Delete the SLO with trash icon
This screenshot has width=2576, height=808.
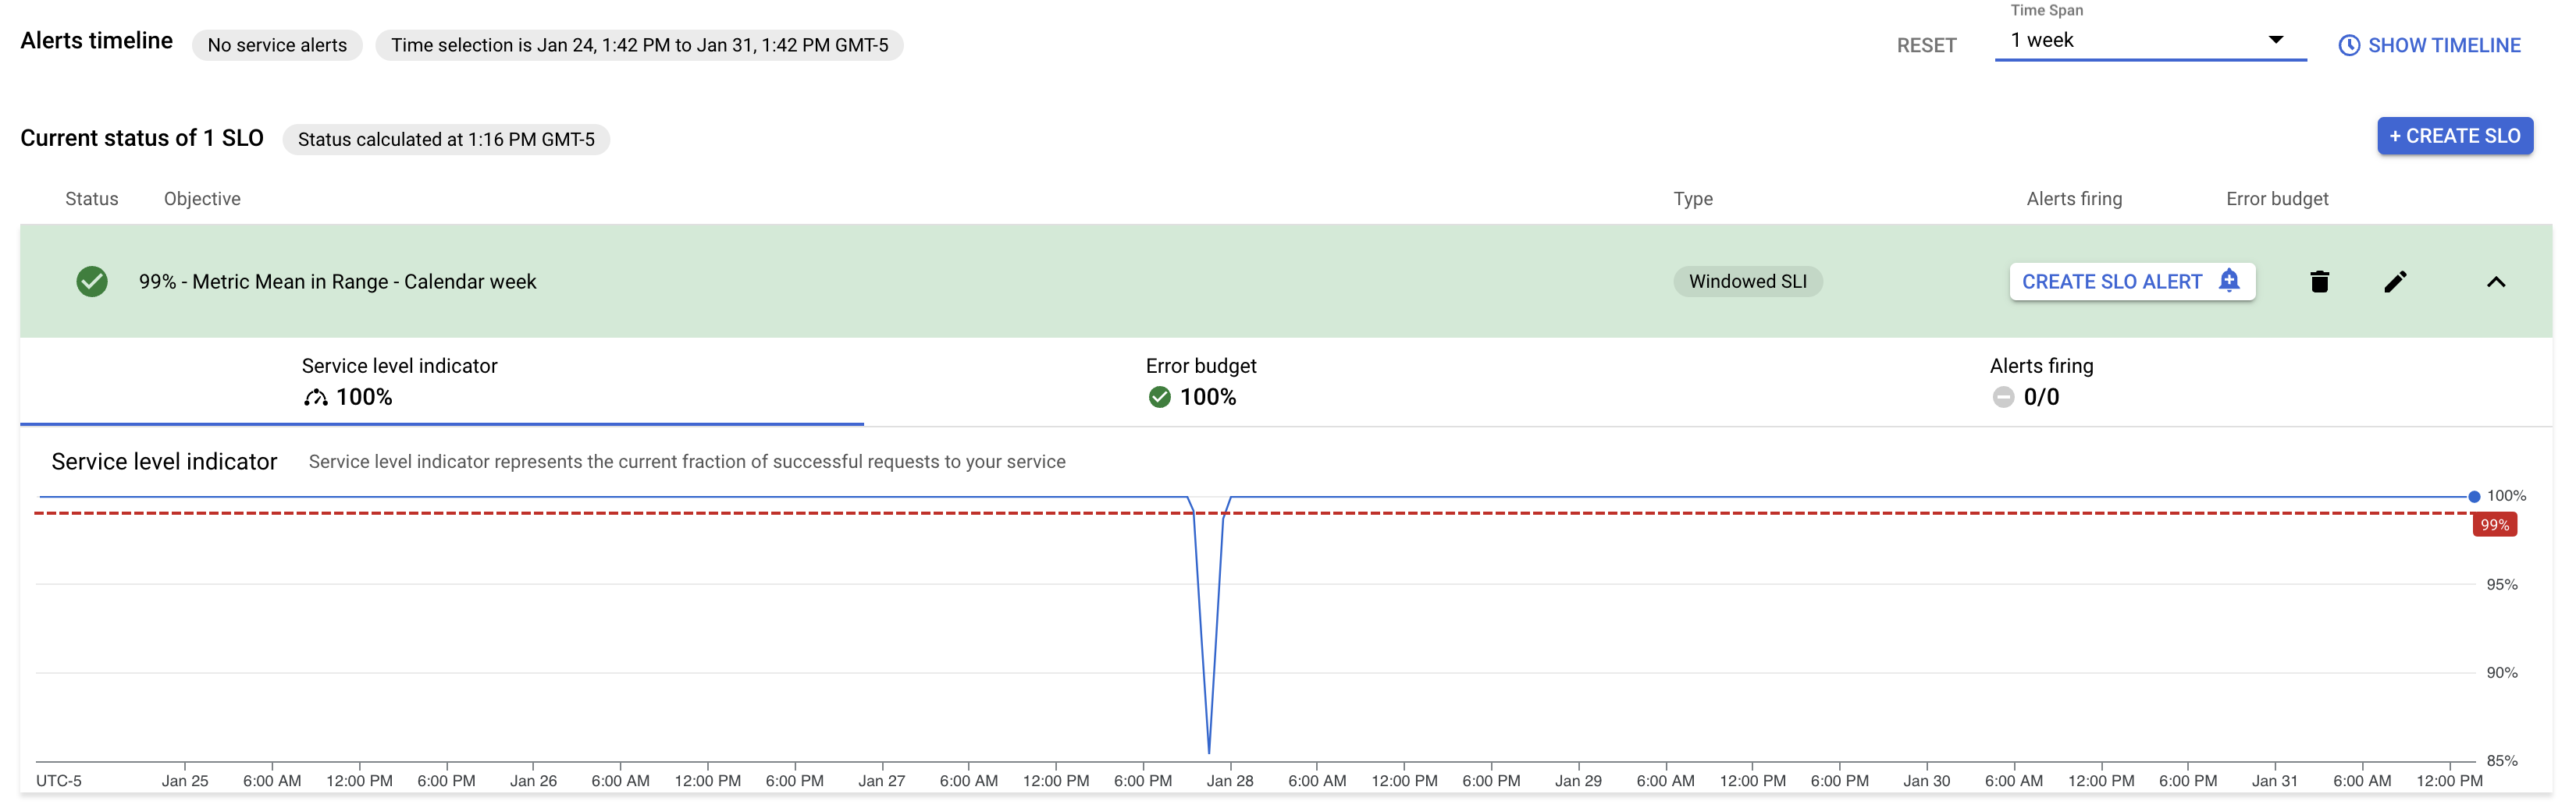(x=2319, y=282)
